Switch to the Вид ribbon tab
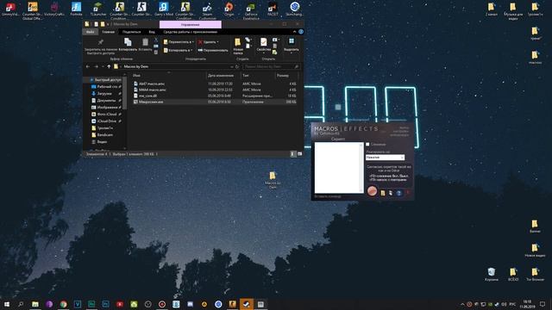552x310 pixels. pyautogui.click(x=152, y=32)
